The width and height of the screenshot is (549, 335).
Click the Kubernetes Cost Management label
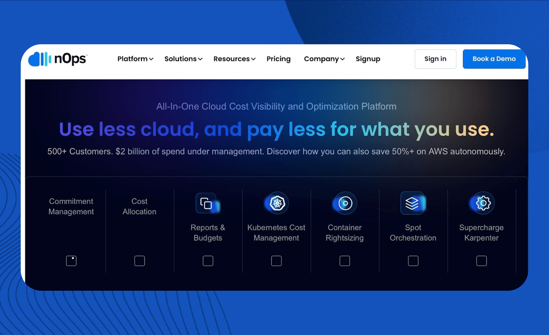click(276, 232)
